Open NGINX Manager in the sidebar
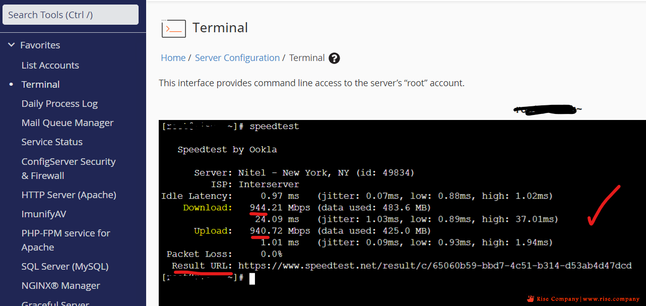 click(x=61, y=285)
